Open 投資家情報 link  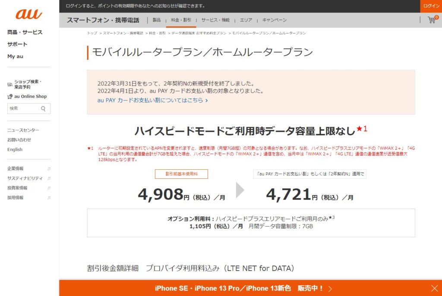click(17, 188)
